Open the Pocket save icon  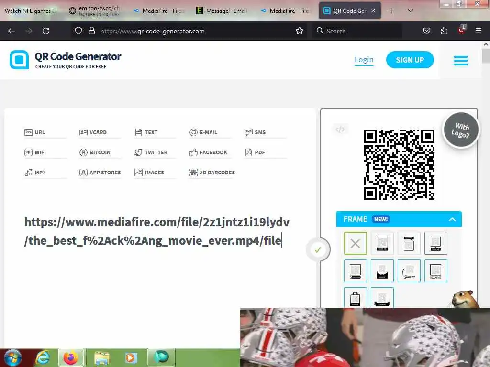pos(426,31)
